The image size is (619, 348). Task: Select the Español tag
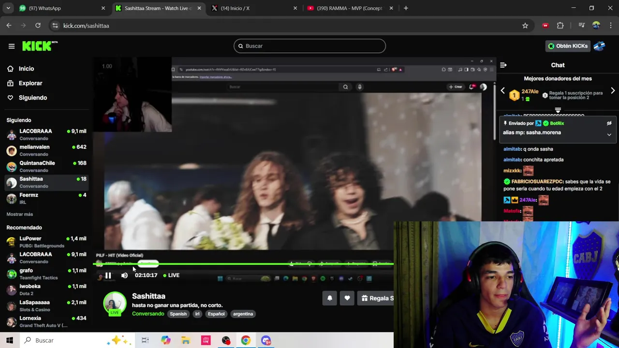[216, 314]
